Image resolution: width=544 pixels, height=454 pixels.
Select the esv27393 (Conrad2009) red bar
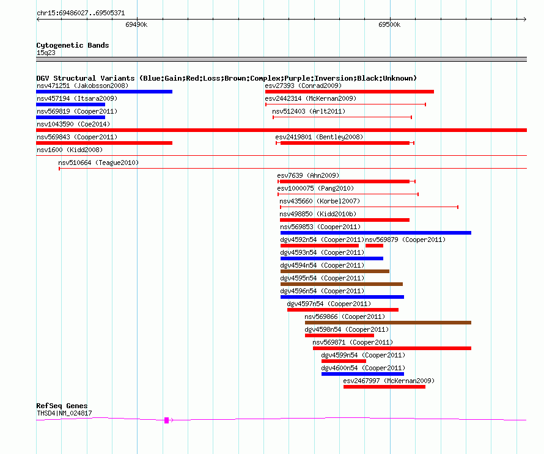coord(350,92)
